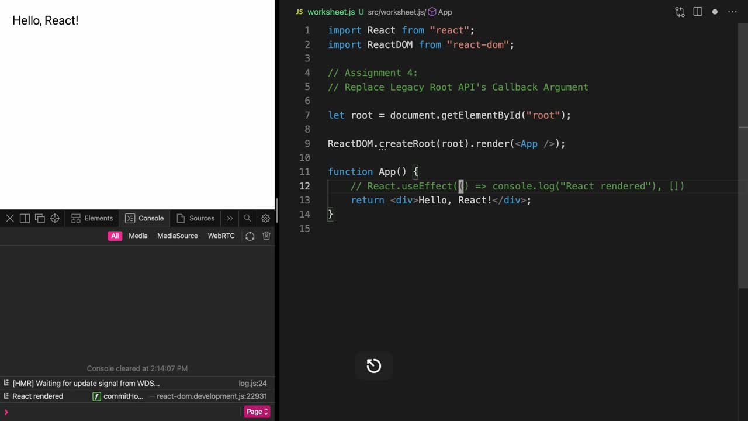Click the Assignment 4 comment line
Viewport: 748px width, 421px height.
click(373, 73)
